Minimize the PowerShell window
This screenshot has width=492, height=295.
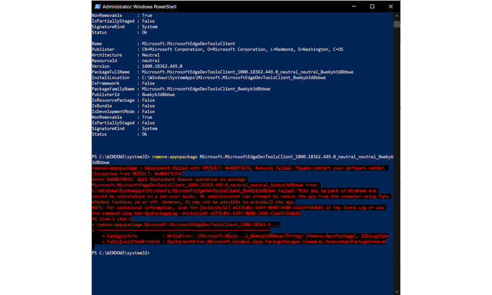tap(354, 6)
